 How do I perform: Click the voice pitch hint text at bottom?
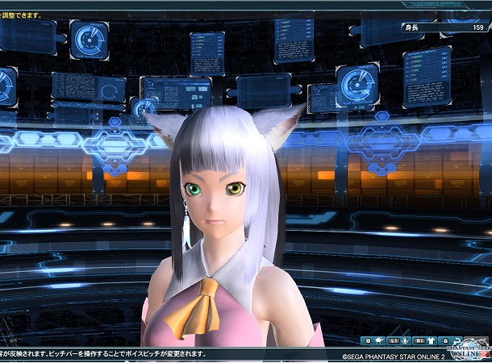(x=103, y=354)
